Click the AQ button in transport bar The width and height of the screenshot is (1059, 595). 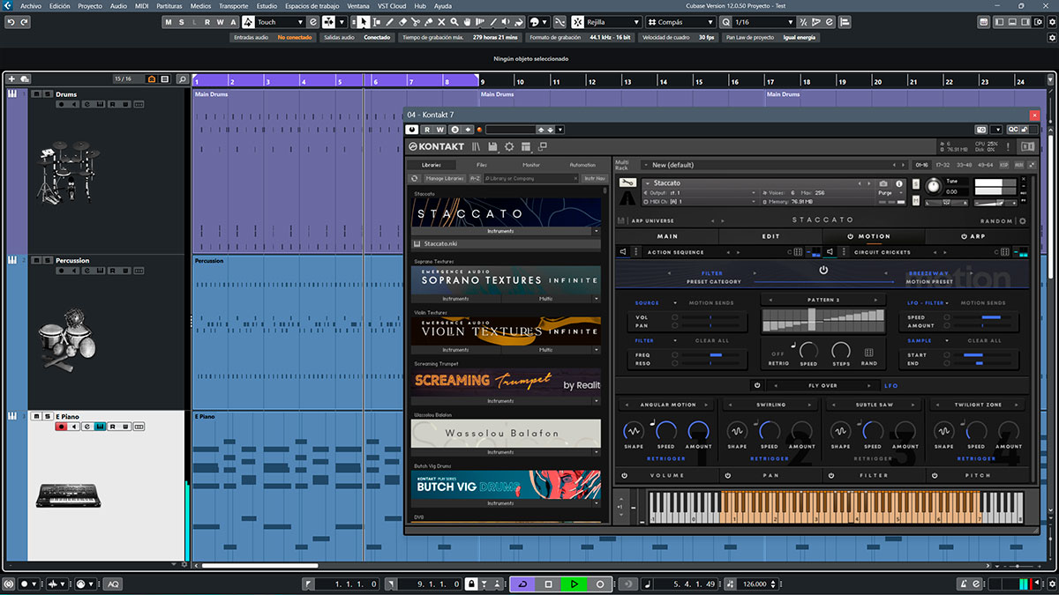[112, 584]
